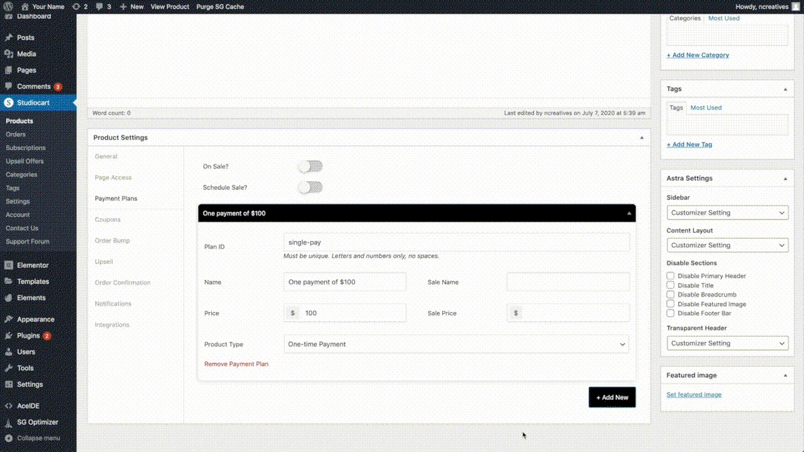Click the WordPress logo icon
This screenshot has height=452, width=804.
pyautogui.click(x=8, y=7)
